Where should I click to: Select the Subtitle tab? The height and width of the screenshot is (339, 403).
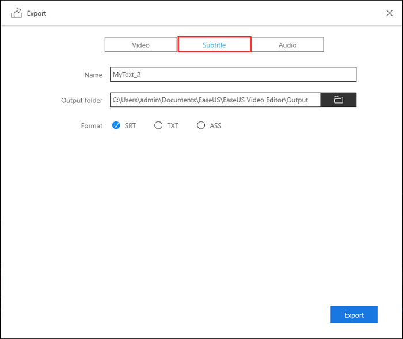214,45
